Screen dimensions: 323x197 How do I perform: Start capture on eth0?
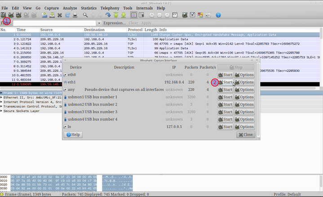[x=226, y=75]
